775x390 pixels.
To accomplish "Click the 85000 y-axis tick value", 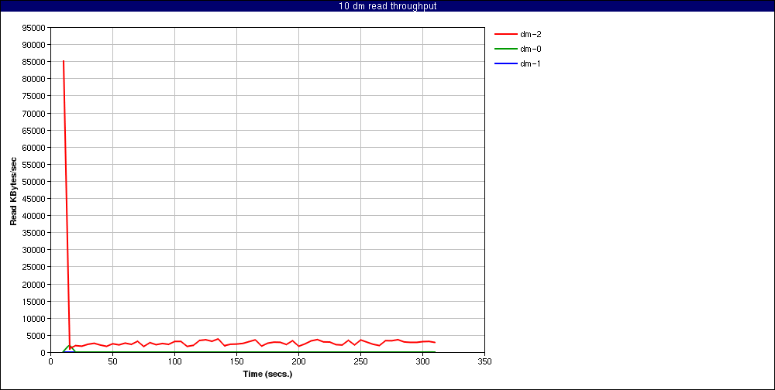I will point(34,62).
